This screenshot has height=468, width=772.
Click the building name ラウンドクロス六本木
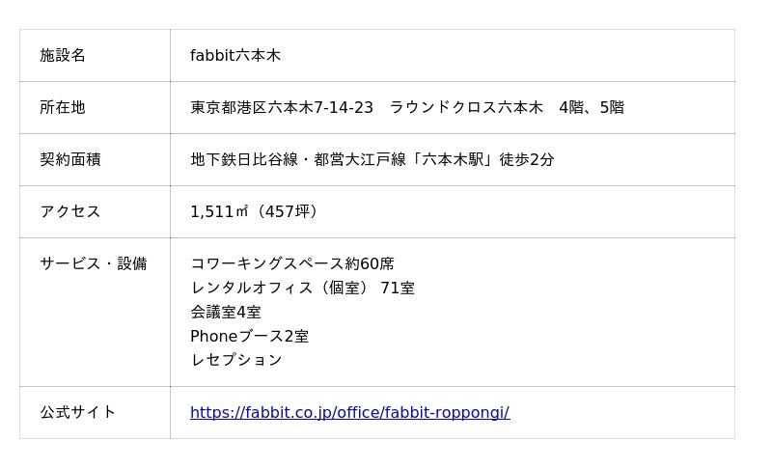tap(466, 108)
